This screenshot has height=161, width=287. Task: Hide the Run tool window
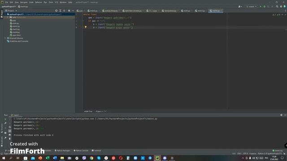coord(285,115)
